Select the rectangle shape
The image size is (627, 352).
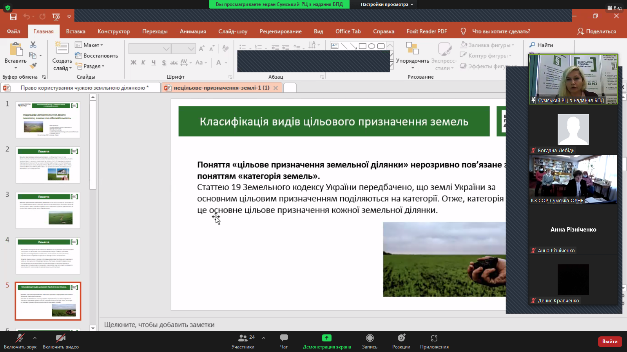click(x=362, y=46)
